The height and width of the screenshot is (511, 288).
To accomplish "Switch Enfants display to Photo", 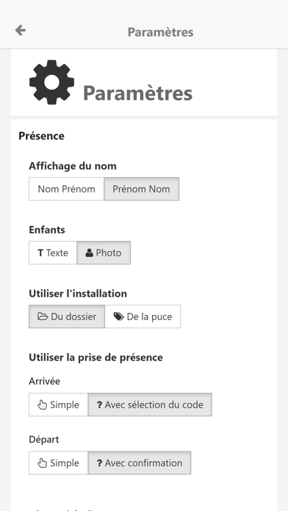I will (104, 253).
